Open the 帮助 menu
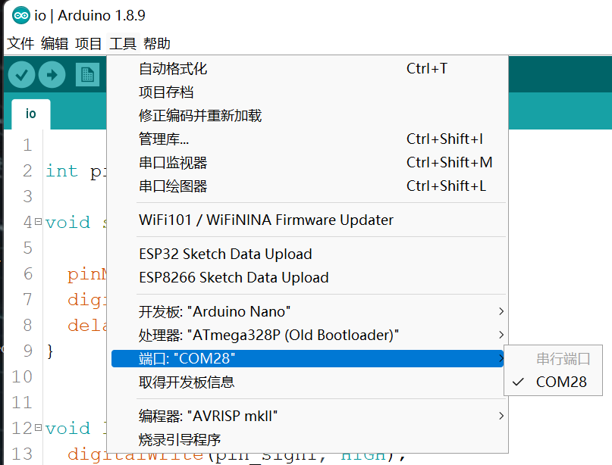This screenshot has width=612, height=465. pos(157,44)
